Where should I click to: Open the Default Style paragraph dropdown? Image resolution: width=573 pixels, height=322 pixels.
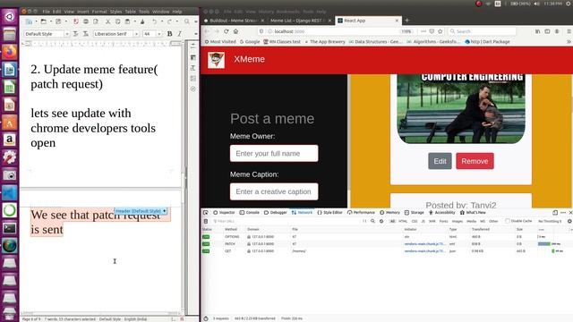[66, 34]
